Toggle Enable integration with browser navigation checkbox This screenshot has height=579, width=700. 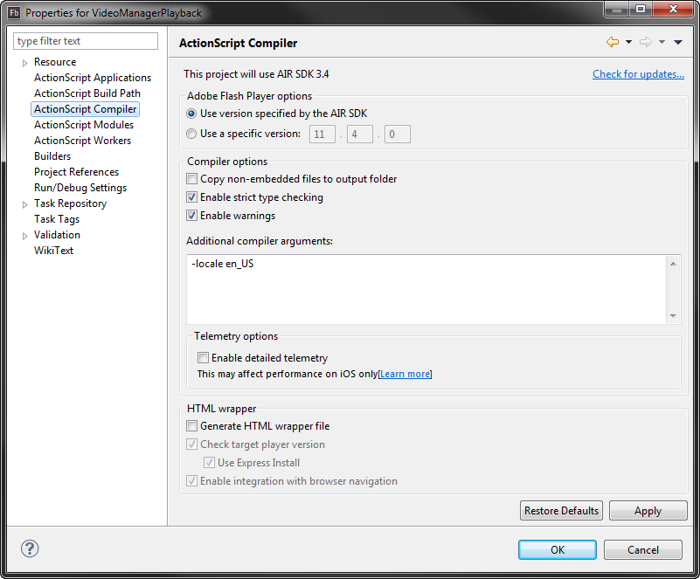click(x=192, y=481)
